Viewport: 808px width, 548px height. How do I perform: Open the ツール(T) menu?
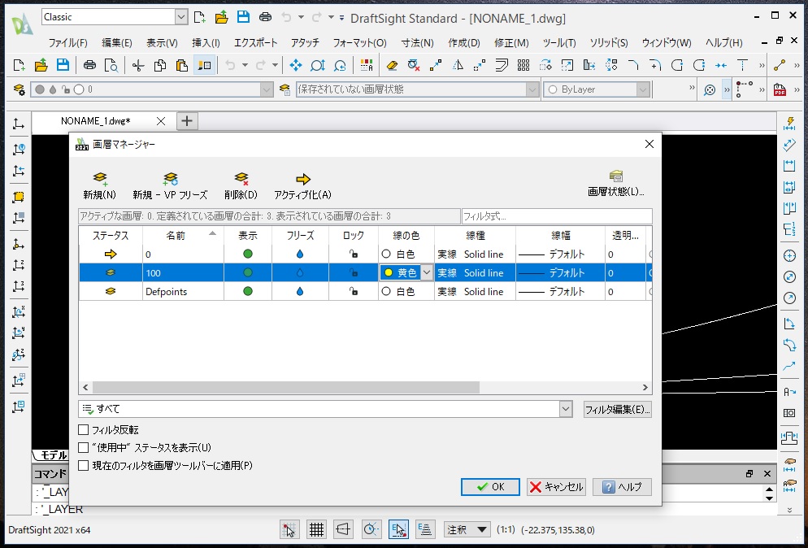[x=559, y=43]
